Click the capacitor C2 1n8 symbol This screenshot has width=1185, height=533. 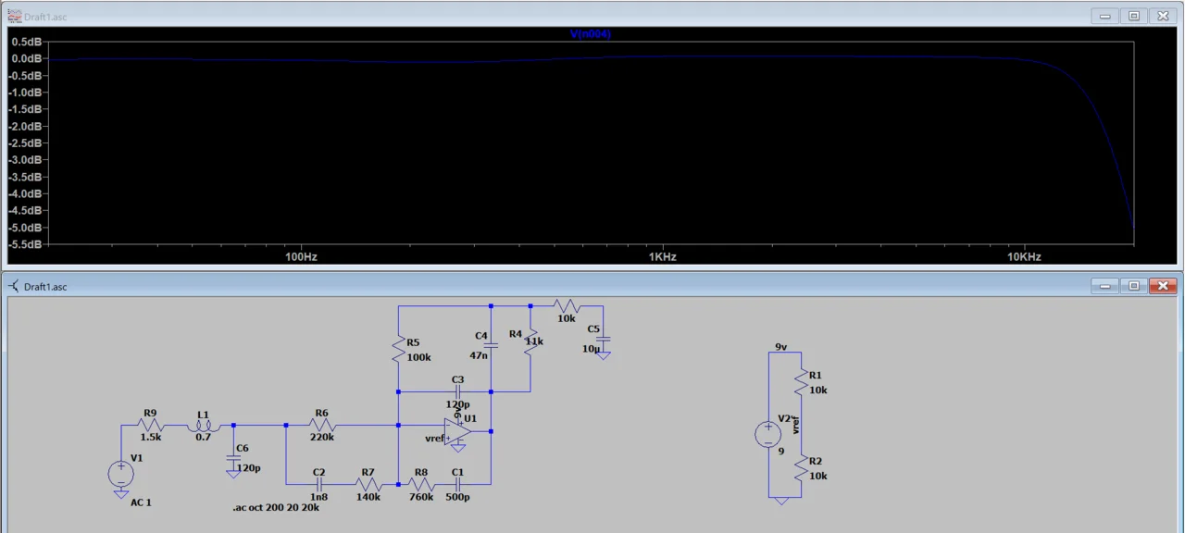(318, 484)
